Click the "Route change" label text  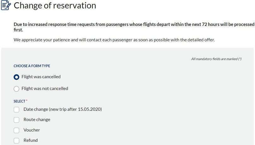click(37, 120)
